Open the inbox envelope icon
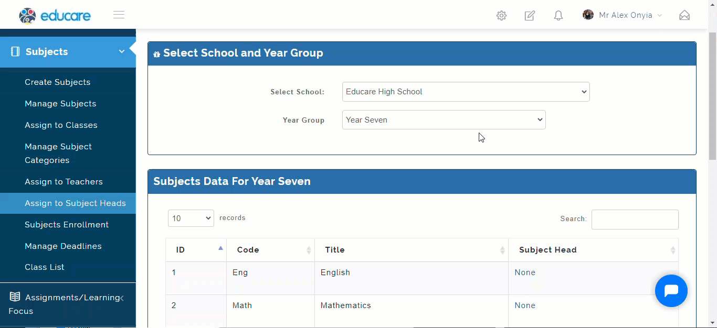The width and height of the screenshot is (717, 328). coord(684,16)
